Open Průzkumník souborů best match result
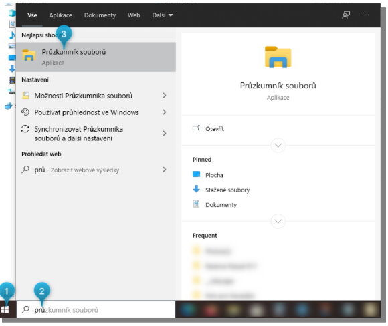This screenshot has width=388, height=326. point(96,57)
